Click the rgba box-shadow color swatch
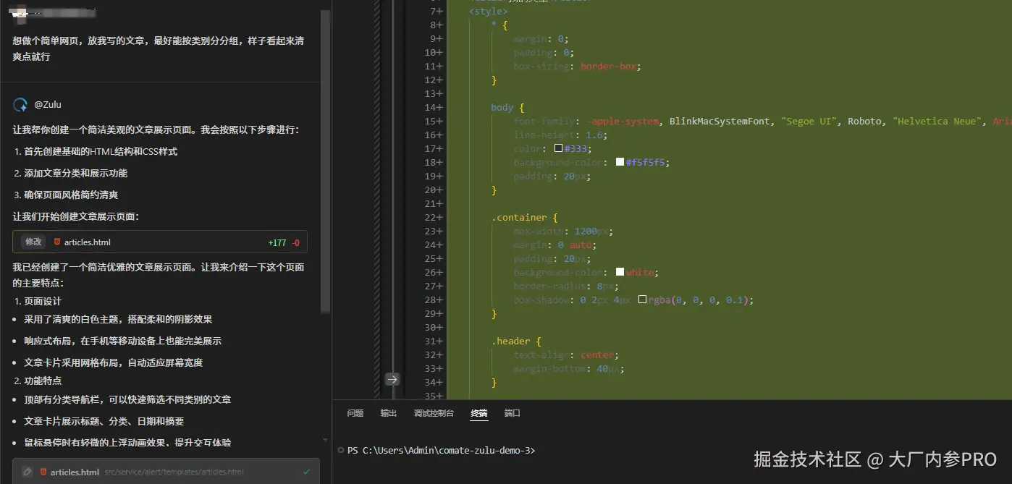Image resolution: width=1012 pixels, height=484 pixels. [x=641, y=299]
